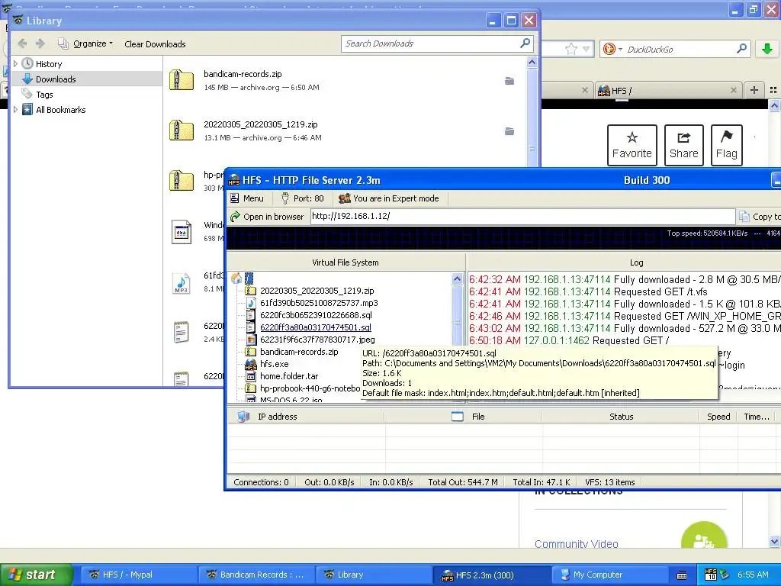Open the browser downloads green arrow button
Image resolution: width=781 pixels, height=586 pixels.
click(767, 49)
